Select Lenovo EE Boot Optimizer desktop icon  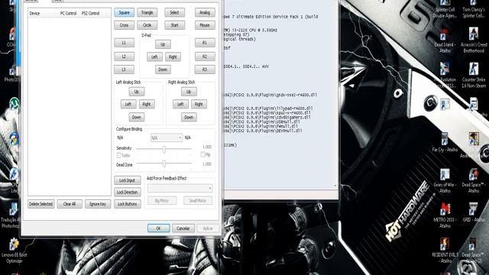14,251
